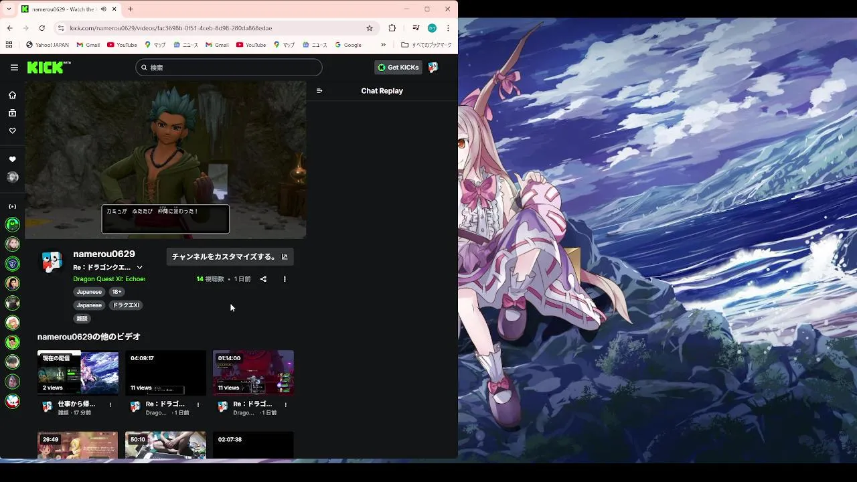This screenshot has height=482, width=857.
Task: Click the 雑談 tag
Action: pos(82,319)
